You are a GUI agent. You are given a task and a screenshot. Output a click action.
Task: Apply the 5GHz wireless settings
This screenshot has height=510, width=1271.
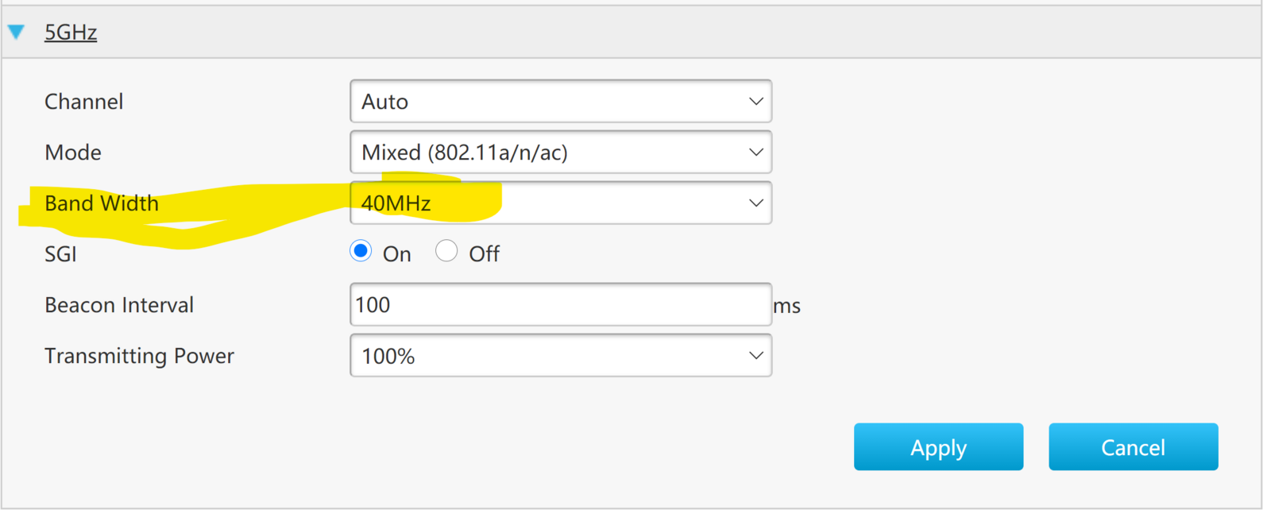(x=938, y=447)
